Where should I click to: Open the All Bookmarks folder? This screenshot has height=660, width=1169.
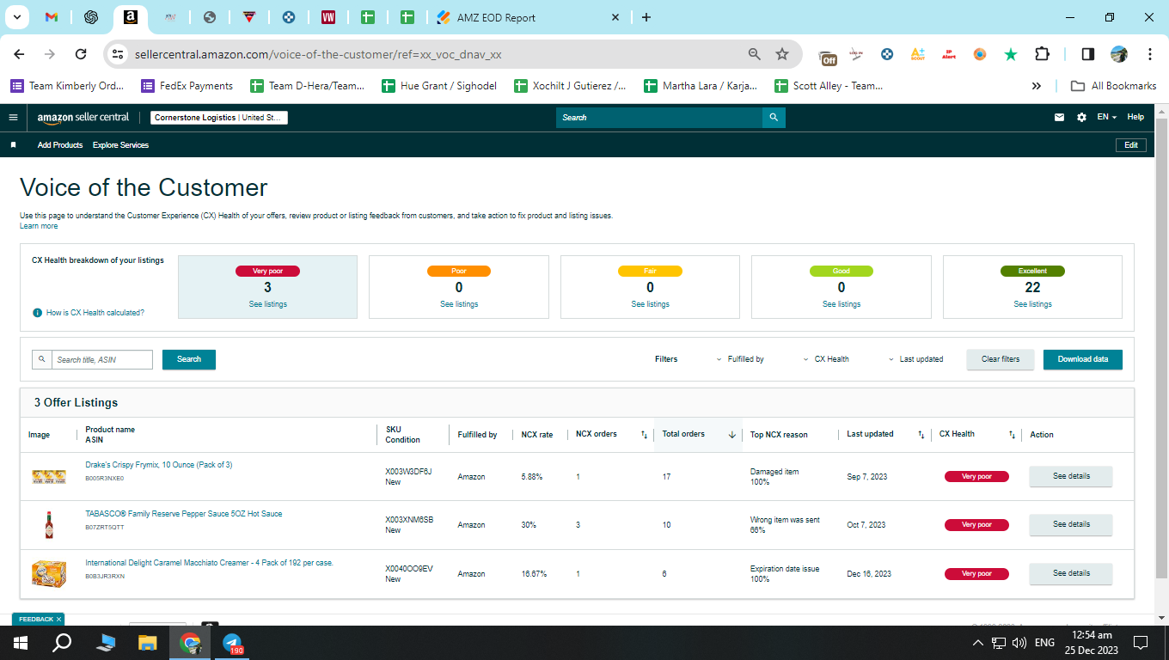(1113, 86)
